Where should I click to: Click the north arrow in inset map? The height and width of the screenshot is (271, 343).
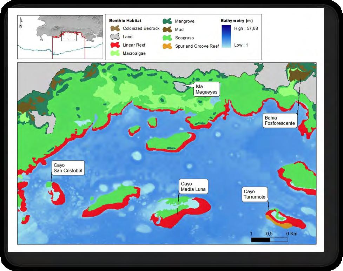coord(21,23)
